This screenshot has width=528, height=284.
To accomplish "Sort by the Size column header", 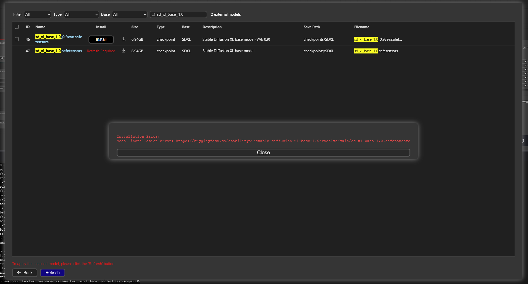I will coord(135,27).
